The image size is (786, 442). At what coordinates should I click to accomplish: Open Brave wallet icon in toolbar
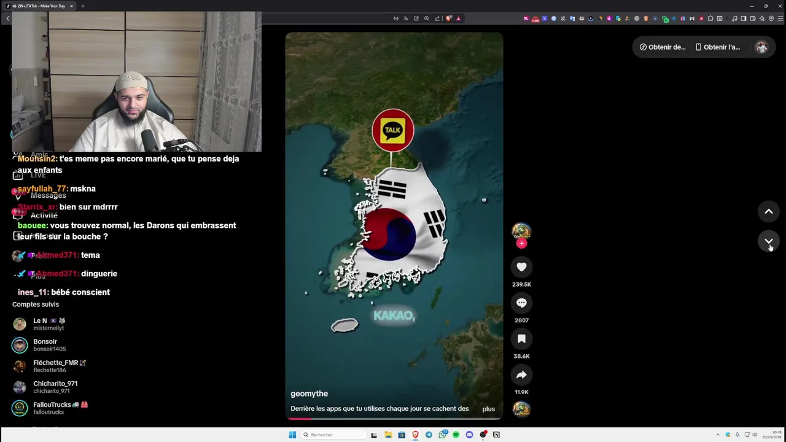(x=753, y=18)
